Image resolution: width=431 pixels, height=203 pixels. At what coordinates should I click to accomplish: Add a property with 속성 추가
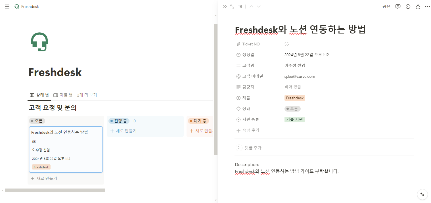(x=248, y=130)
